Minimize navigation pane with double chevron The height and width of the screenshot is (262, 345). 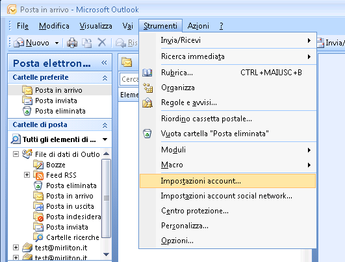pyautogui.click(x=104, y=63)
